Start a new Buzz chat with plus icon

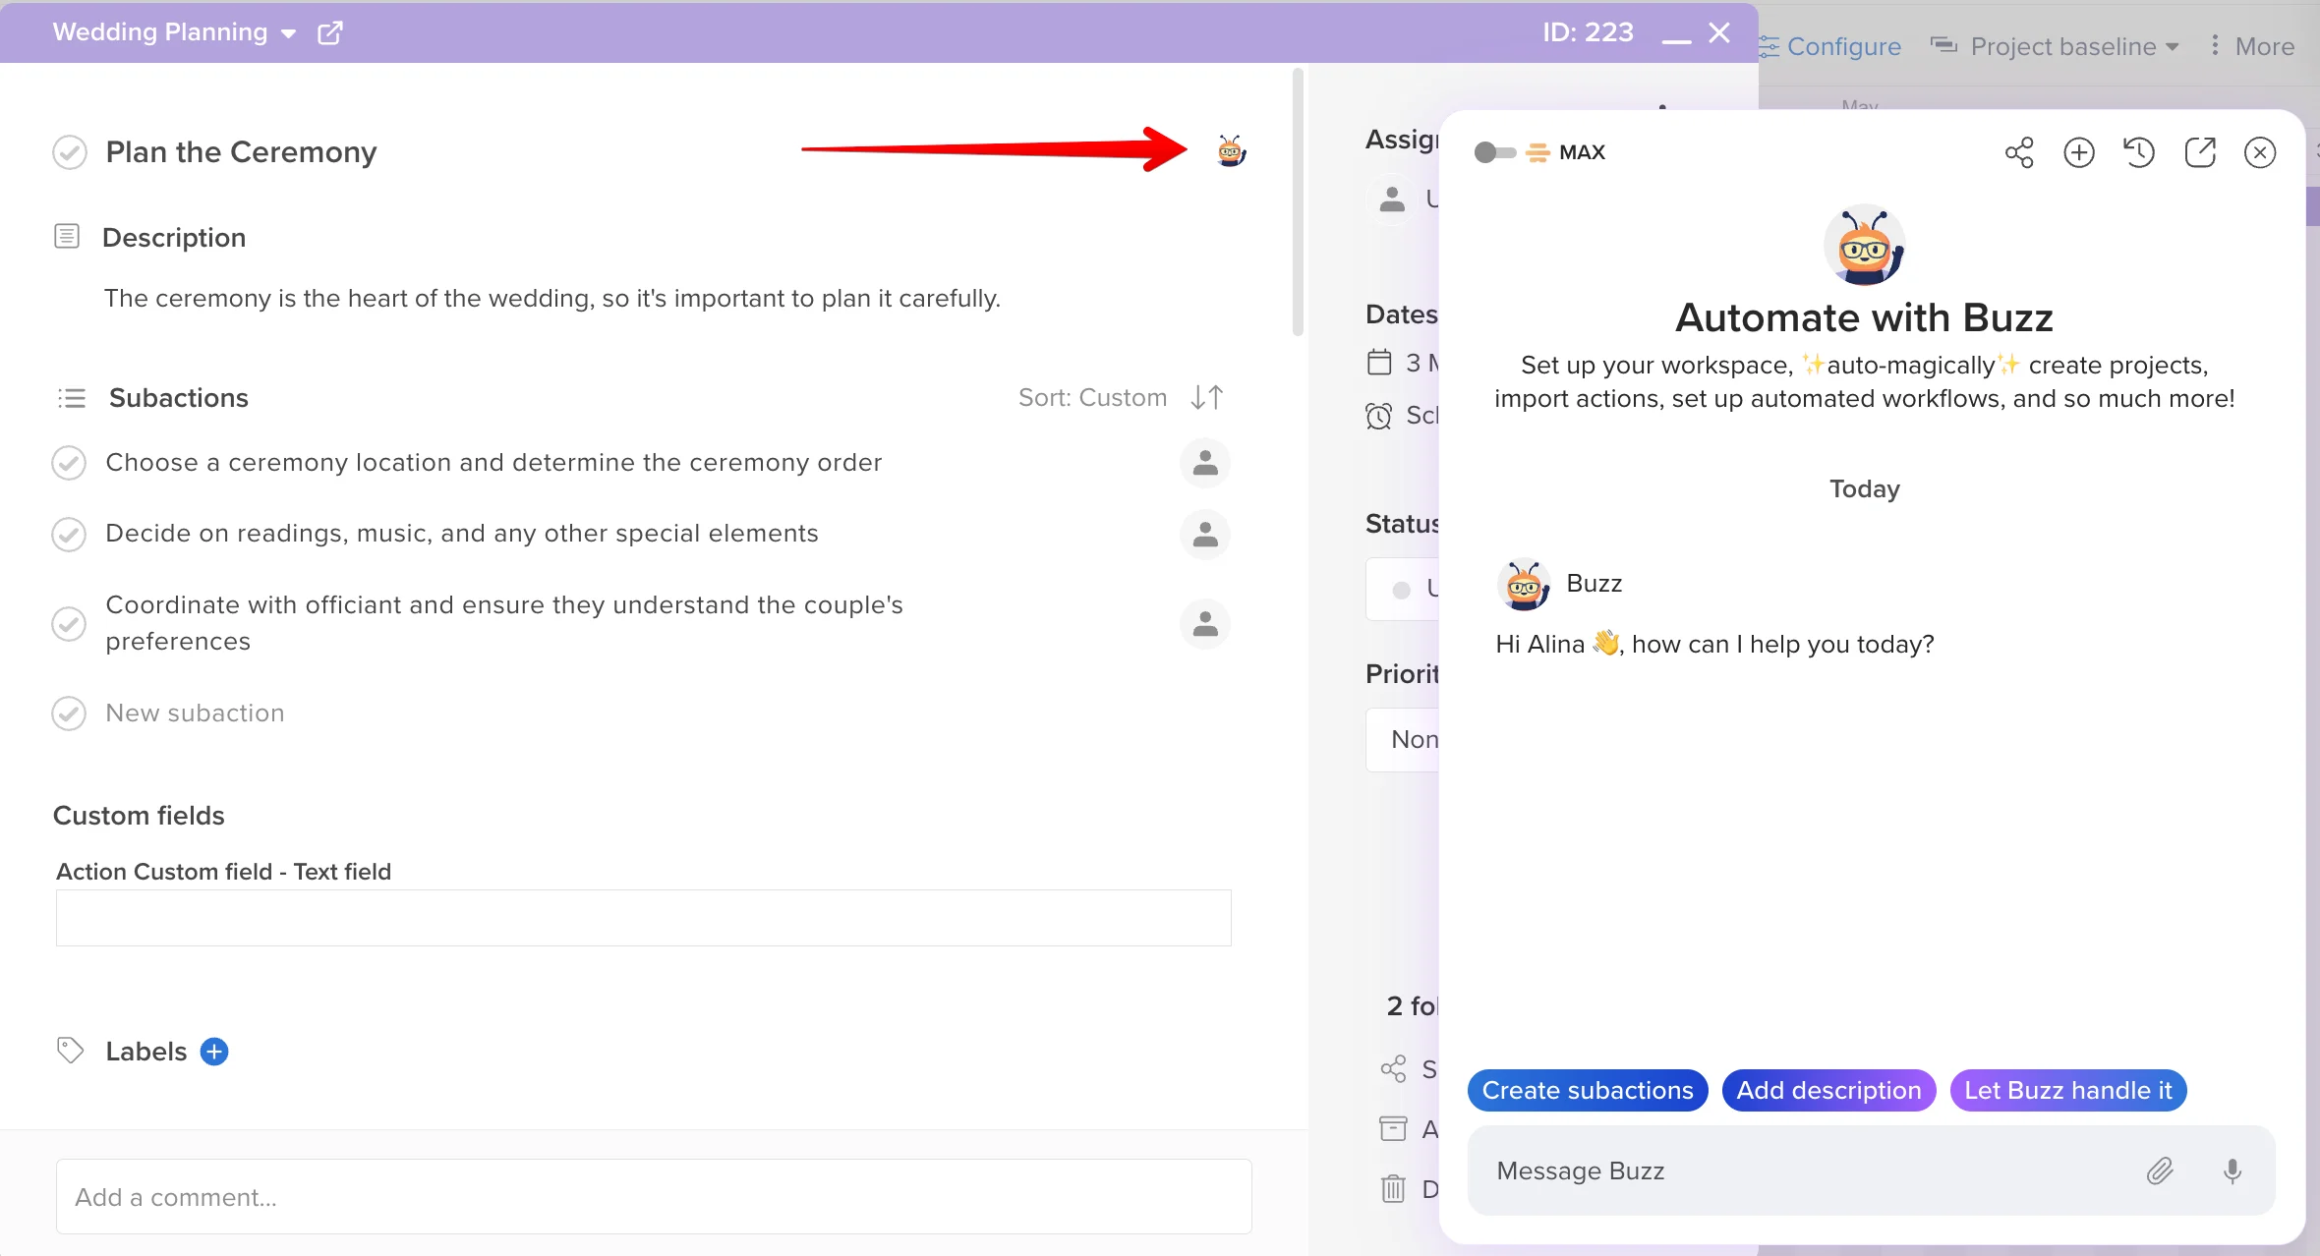coord(2079,152)
